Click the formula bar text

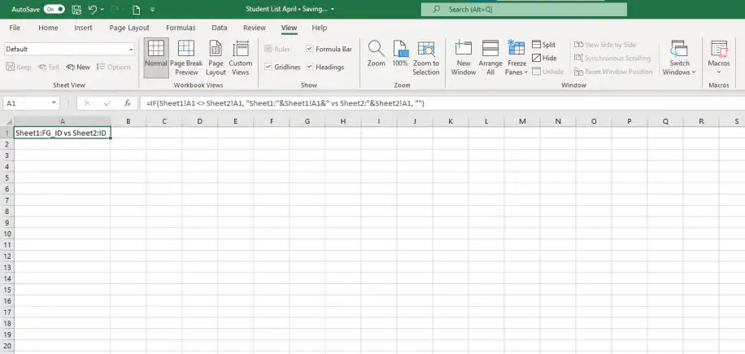[x=285, y=103]
